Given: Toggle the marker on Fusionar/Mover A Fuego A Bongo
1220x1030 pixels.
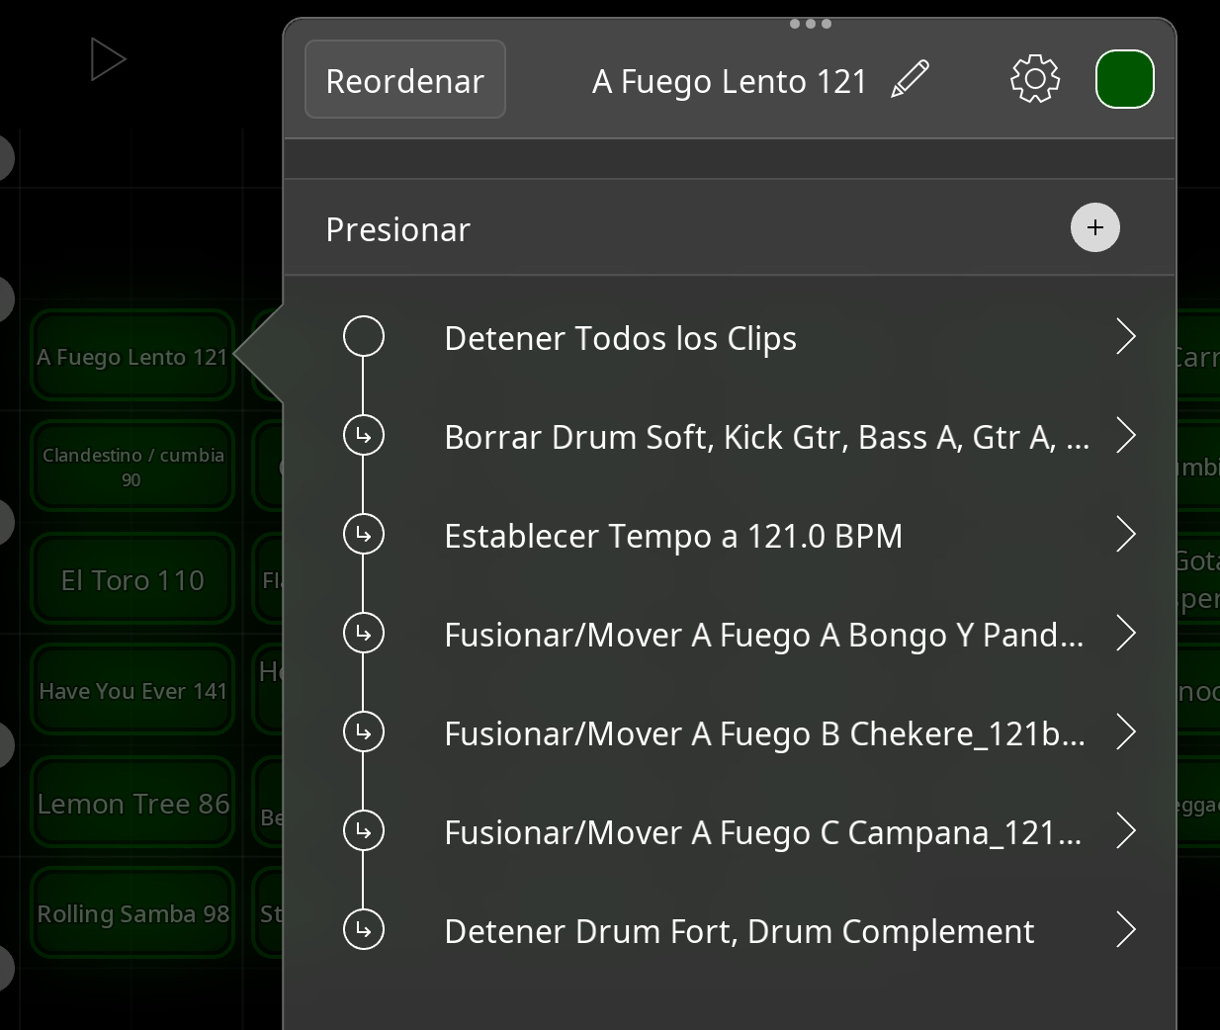Looking at the screenshot, I should click(x=364, y=633).
